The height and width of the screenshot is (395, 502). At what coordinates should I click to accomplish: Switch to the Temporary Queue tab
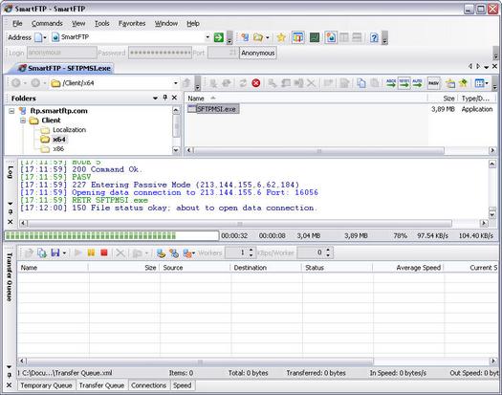click(47, 385)
